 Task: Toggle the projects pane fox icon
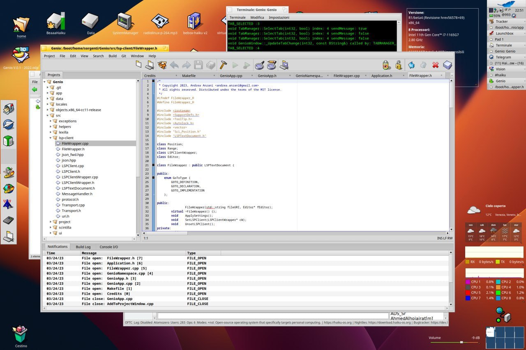(x=162, y=65)
